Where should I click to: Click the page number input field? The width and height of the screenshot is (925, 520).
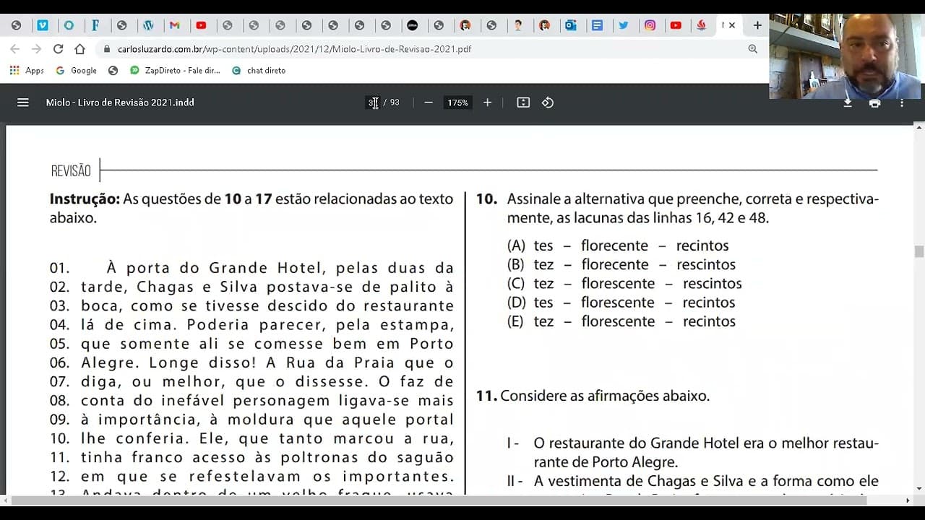pos(373,103)
